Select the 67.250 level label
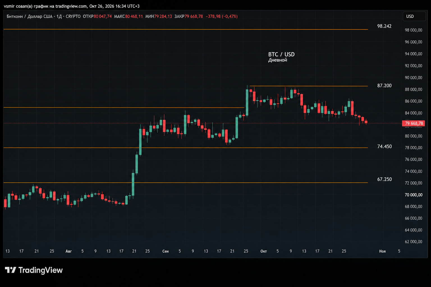 (x=384, y=179)
